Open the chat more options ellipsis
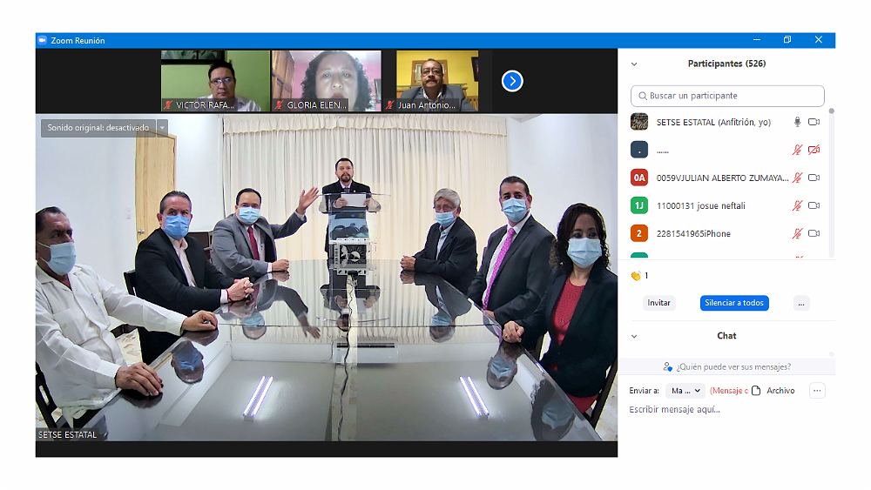Viewport: 871px width, 490px height. click(x=817, y=391)
